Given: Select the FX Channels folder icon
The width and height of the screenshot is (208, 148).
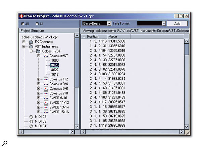Looking at the screenshot, I should pyautogui.click(x=31, y=42).
